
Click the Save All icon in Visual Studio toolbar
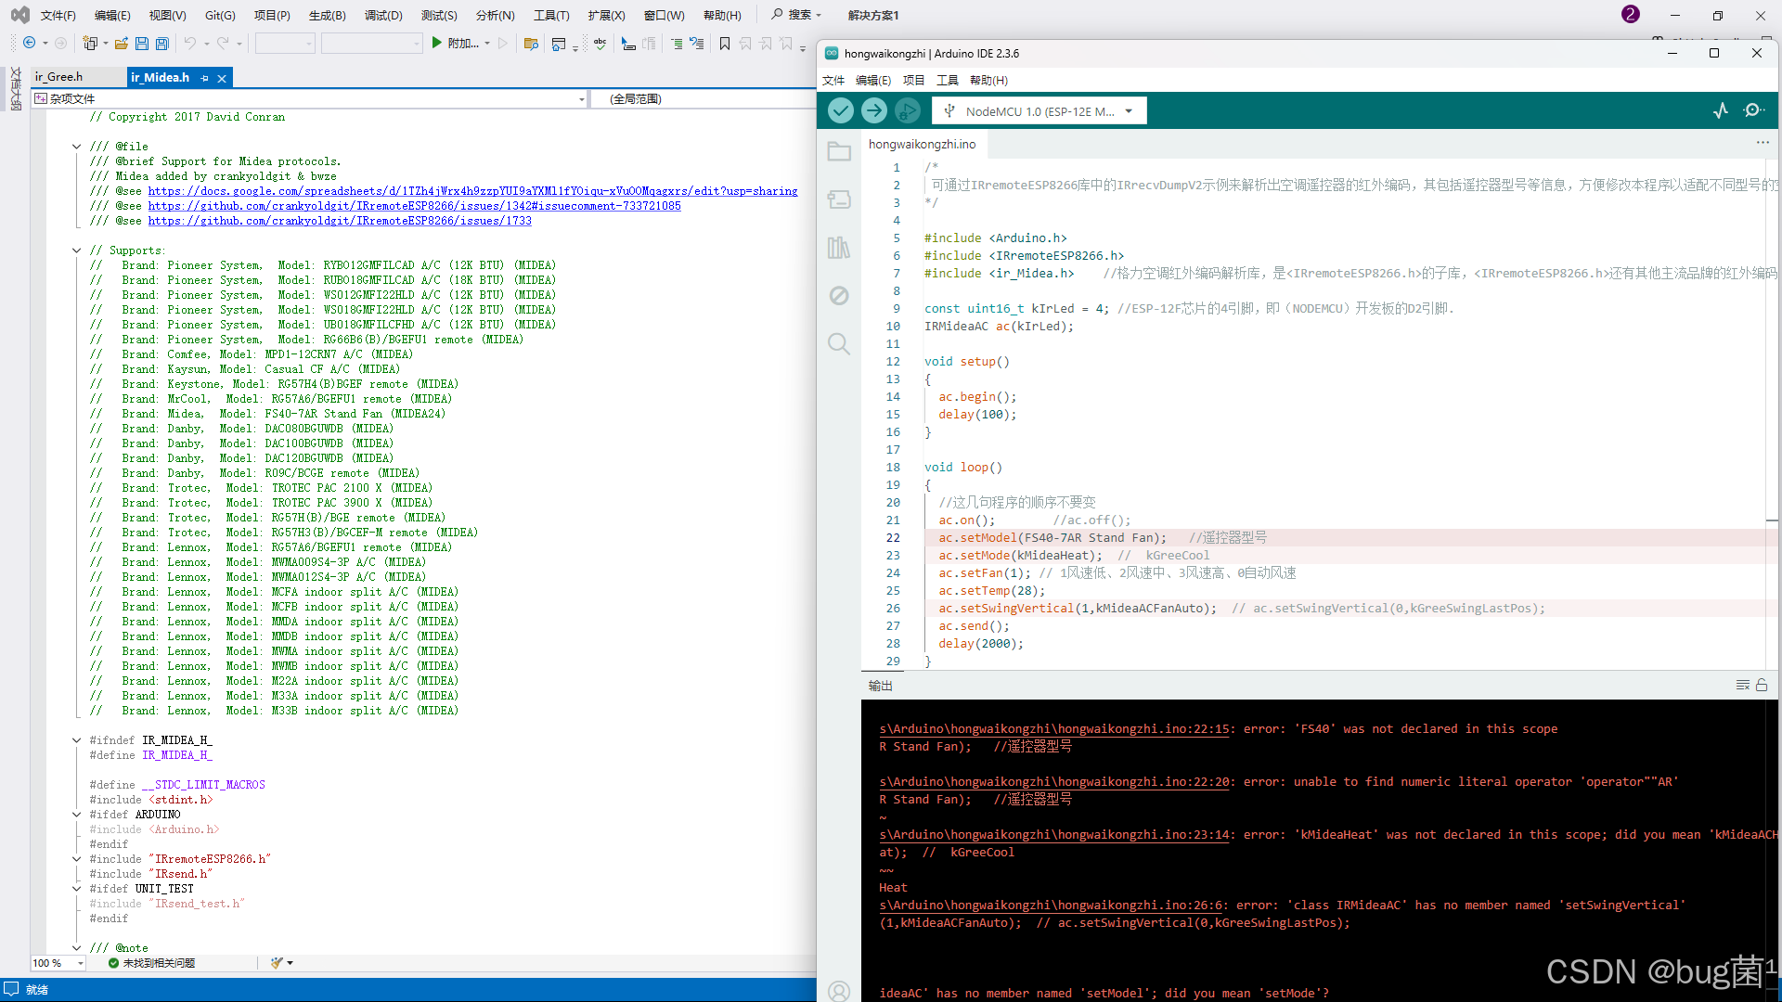[162, 44]
